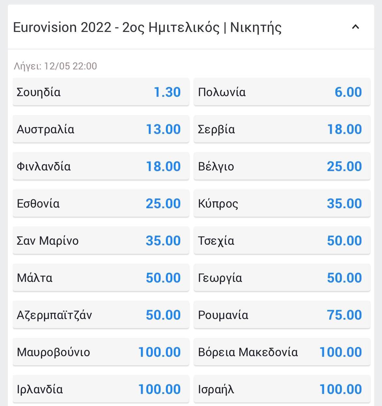Choose Σερβία at 18.00
The width and height of the screenshot is (382, 406).
click(x=282, y=129)
